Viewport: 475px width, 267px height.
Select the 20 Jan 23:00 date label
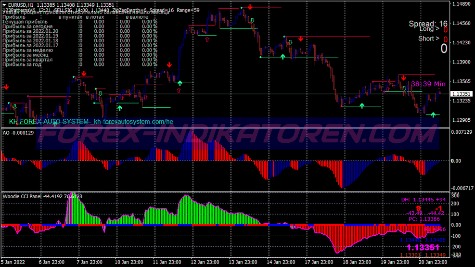(x=433, y=262)
